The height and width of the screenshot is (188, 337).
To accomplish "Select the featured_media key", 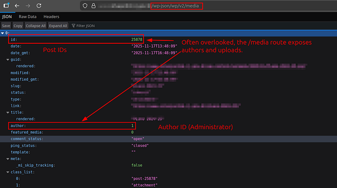I will (27, 132).
